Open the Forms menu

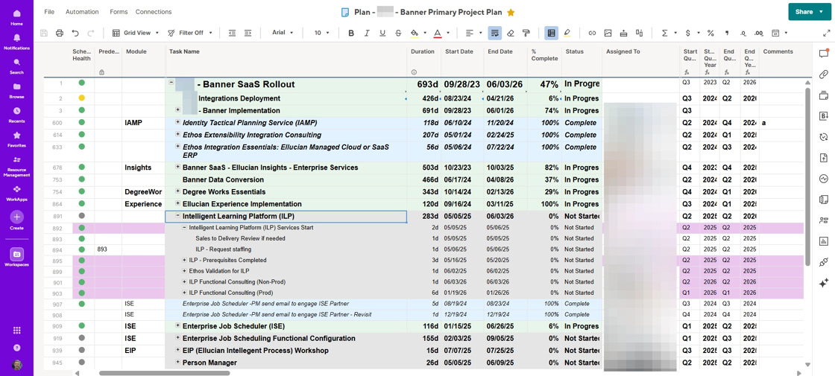(119, 12)
